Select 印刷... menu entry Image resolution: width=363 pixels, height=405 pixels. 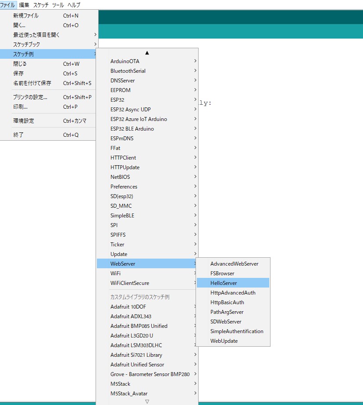[48, 107]
